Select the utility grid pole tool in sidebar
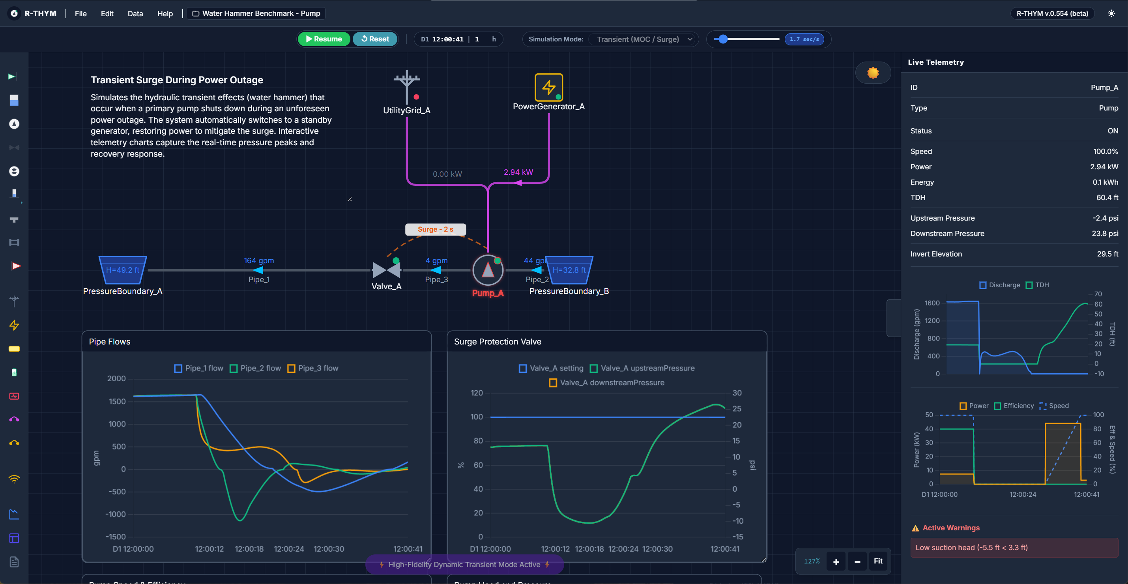 pos(14,301)
